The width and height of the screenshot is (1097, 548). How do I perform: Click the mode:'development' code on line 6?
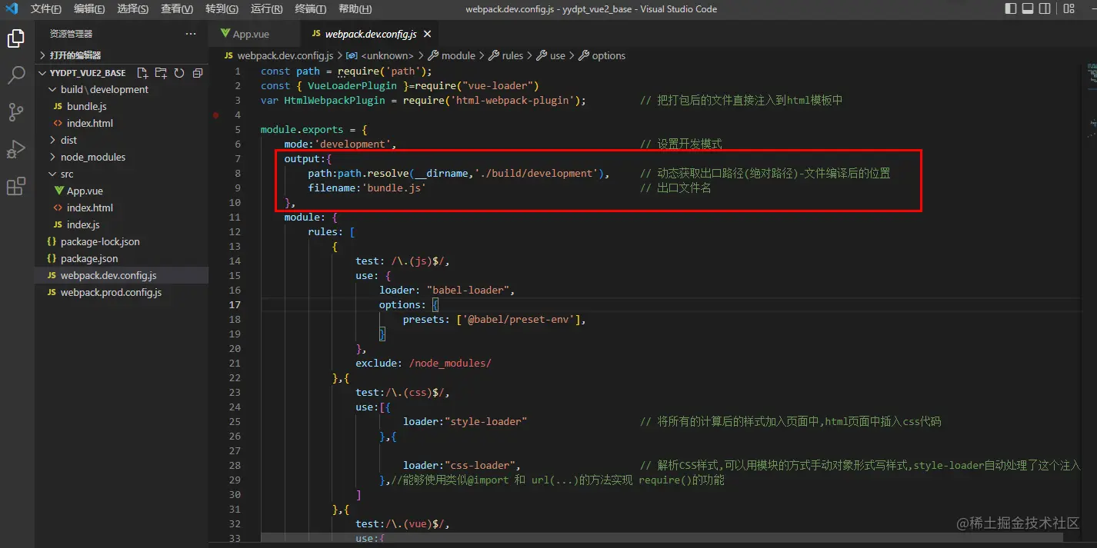(340, 144)
